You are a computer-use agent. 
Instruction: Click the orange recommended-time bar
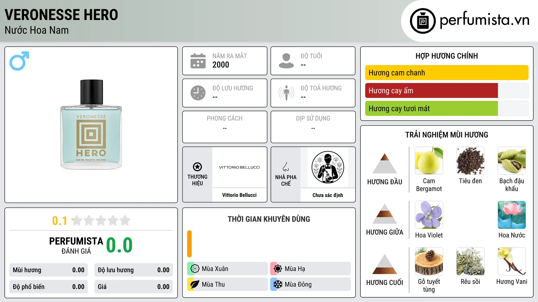click(x=189, y=244)
